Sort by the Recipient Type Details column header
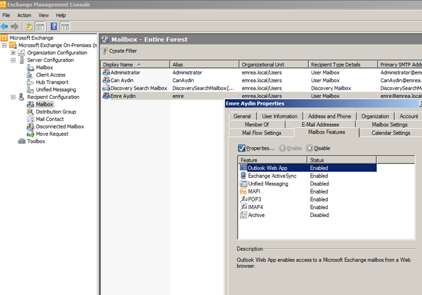 click(343, 65)
